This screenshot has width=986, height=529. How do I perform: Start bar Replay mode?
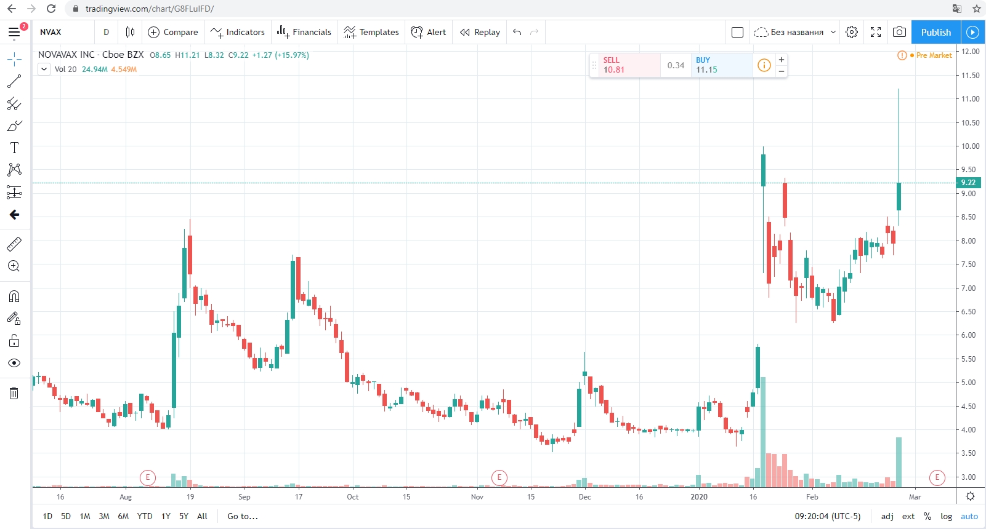point(480,32)
